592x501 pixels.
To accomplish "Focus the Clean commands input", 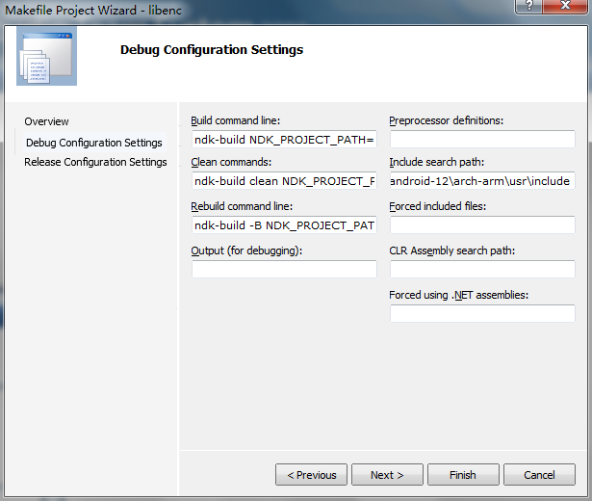I will tap(283, 181).
